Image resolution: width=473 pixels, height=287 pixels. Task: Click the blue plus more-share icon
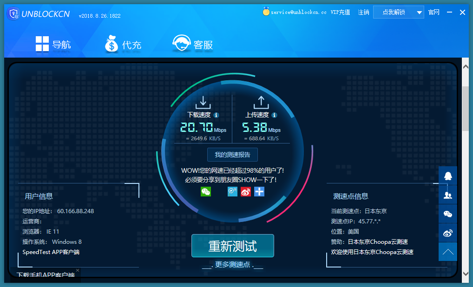(x=259, y=191)
